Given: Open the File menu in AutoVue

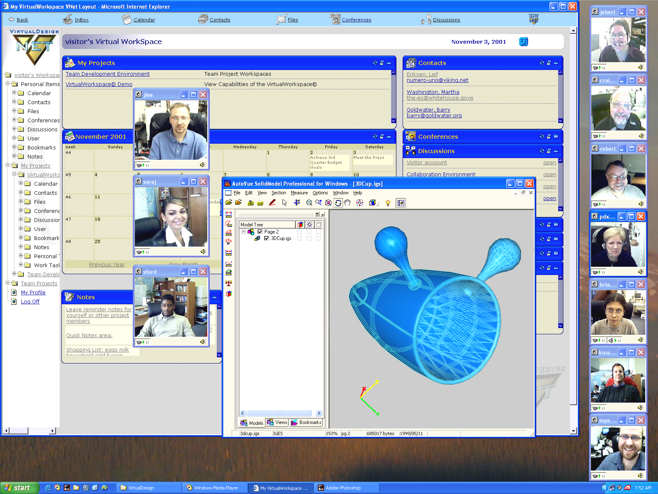Looking at the screenshot, I should click(x=237, y=193).
